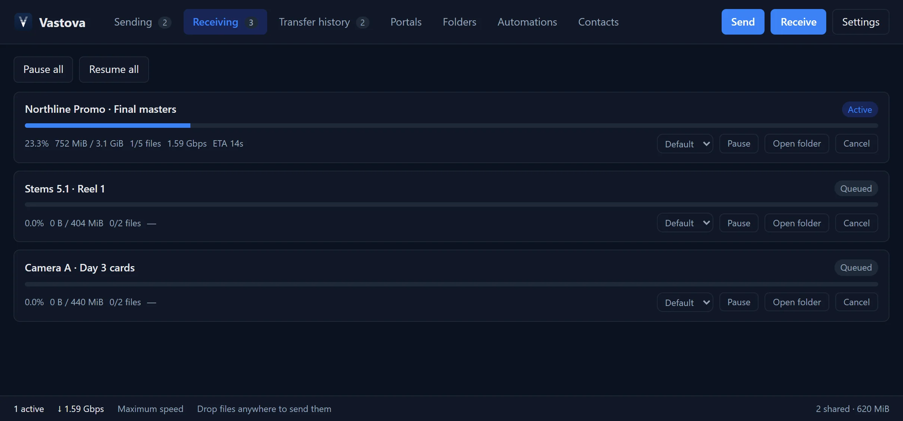Click '1 active' in status bar
The height and width of the screenshot is (421, 903).
(x=29, y=409)
